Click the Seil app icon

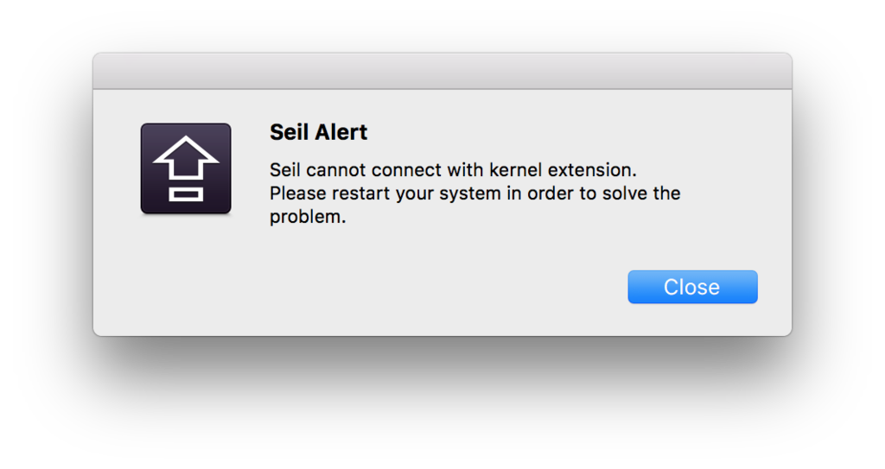click(186, 168)
